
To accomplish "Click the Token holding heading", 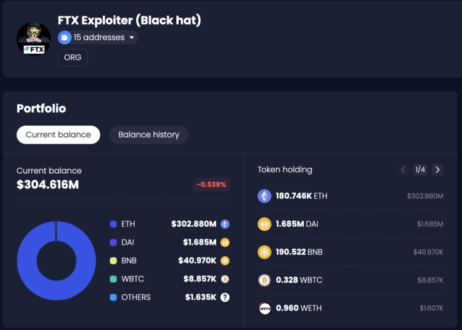I will 285,170.
